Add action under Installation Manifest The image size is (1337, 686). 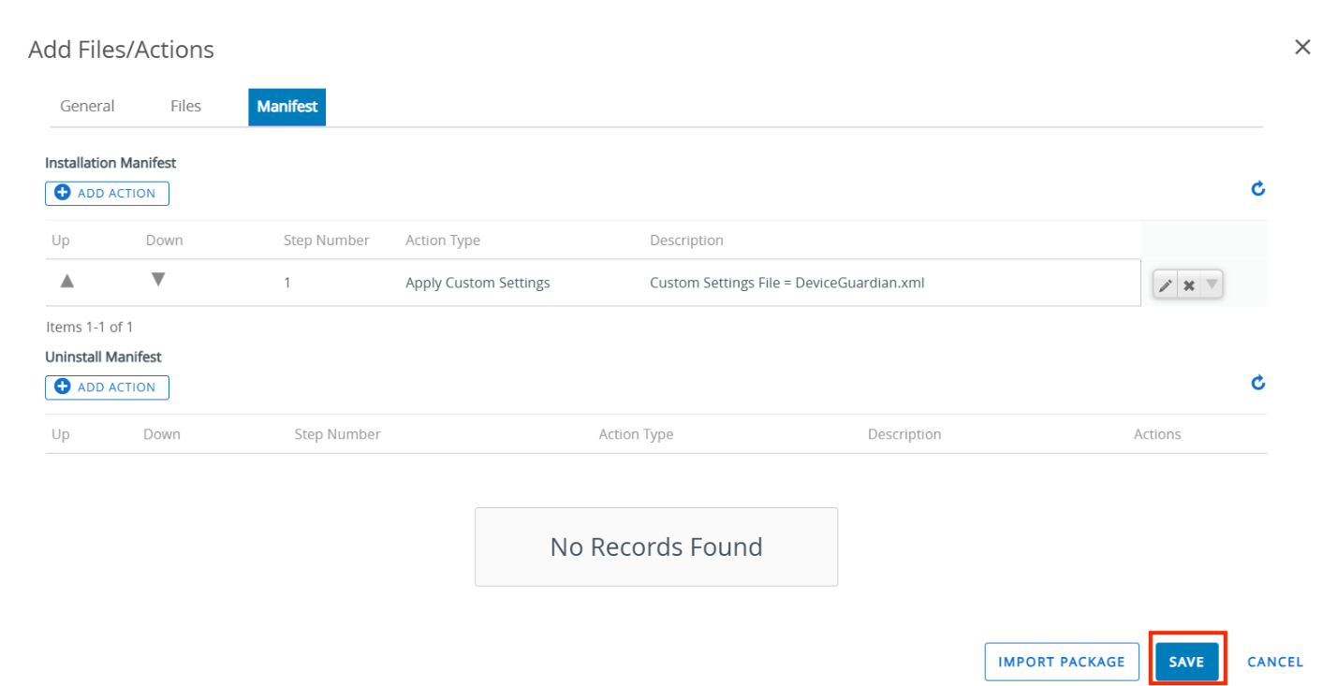click(x=107, y=194)
